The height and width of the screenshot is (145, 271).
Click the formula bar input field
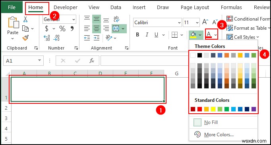coord(145,61)
